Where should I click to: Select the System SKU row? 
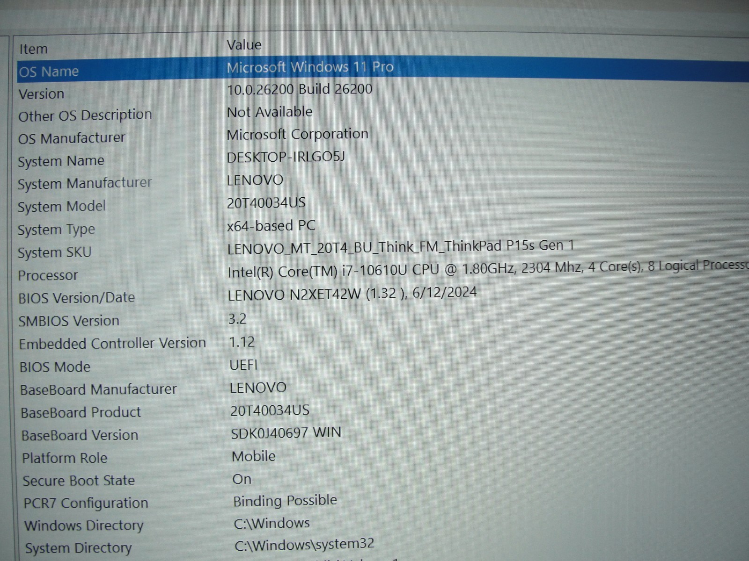click(x=55, y=253)
